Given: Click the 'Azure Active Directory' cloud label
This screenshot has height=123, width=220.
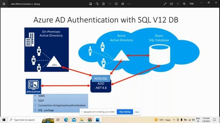Looking at the screenshot, I should click(121, 38).
